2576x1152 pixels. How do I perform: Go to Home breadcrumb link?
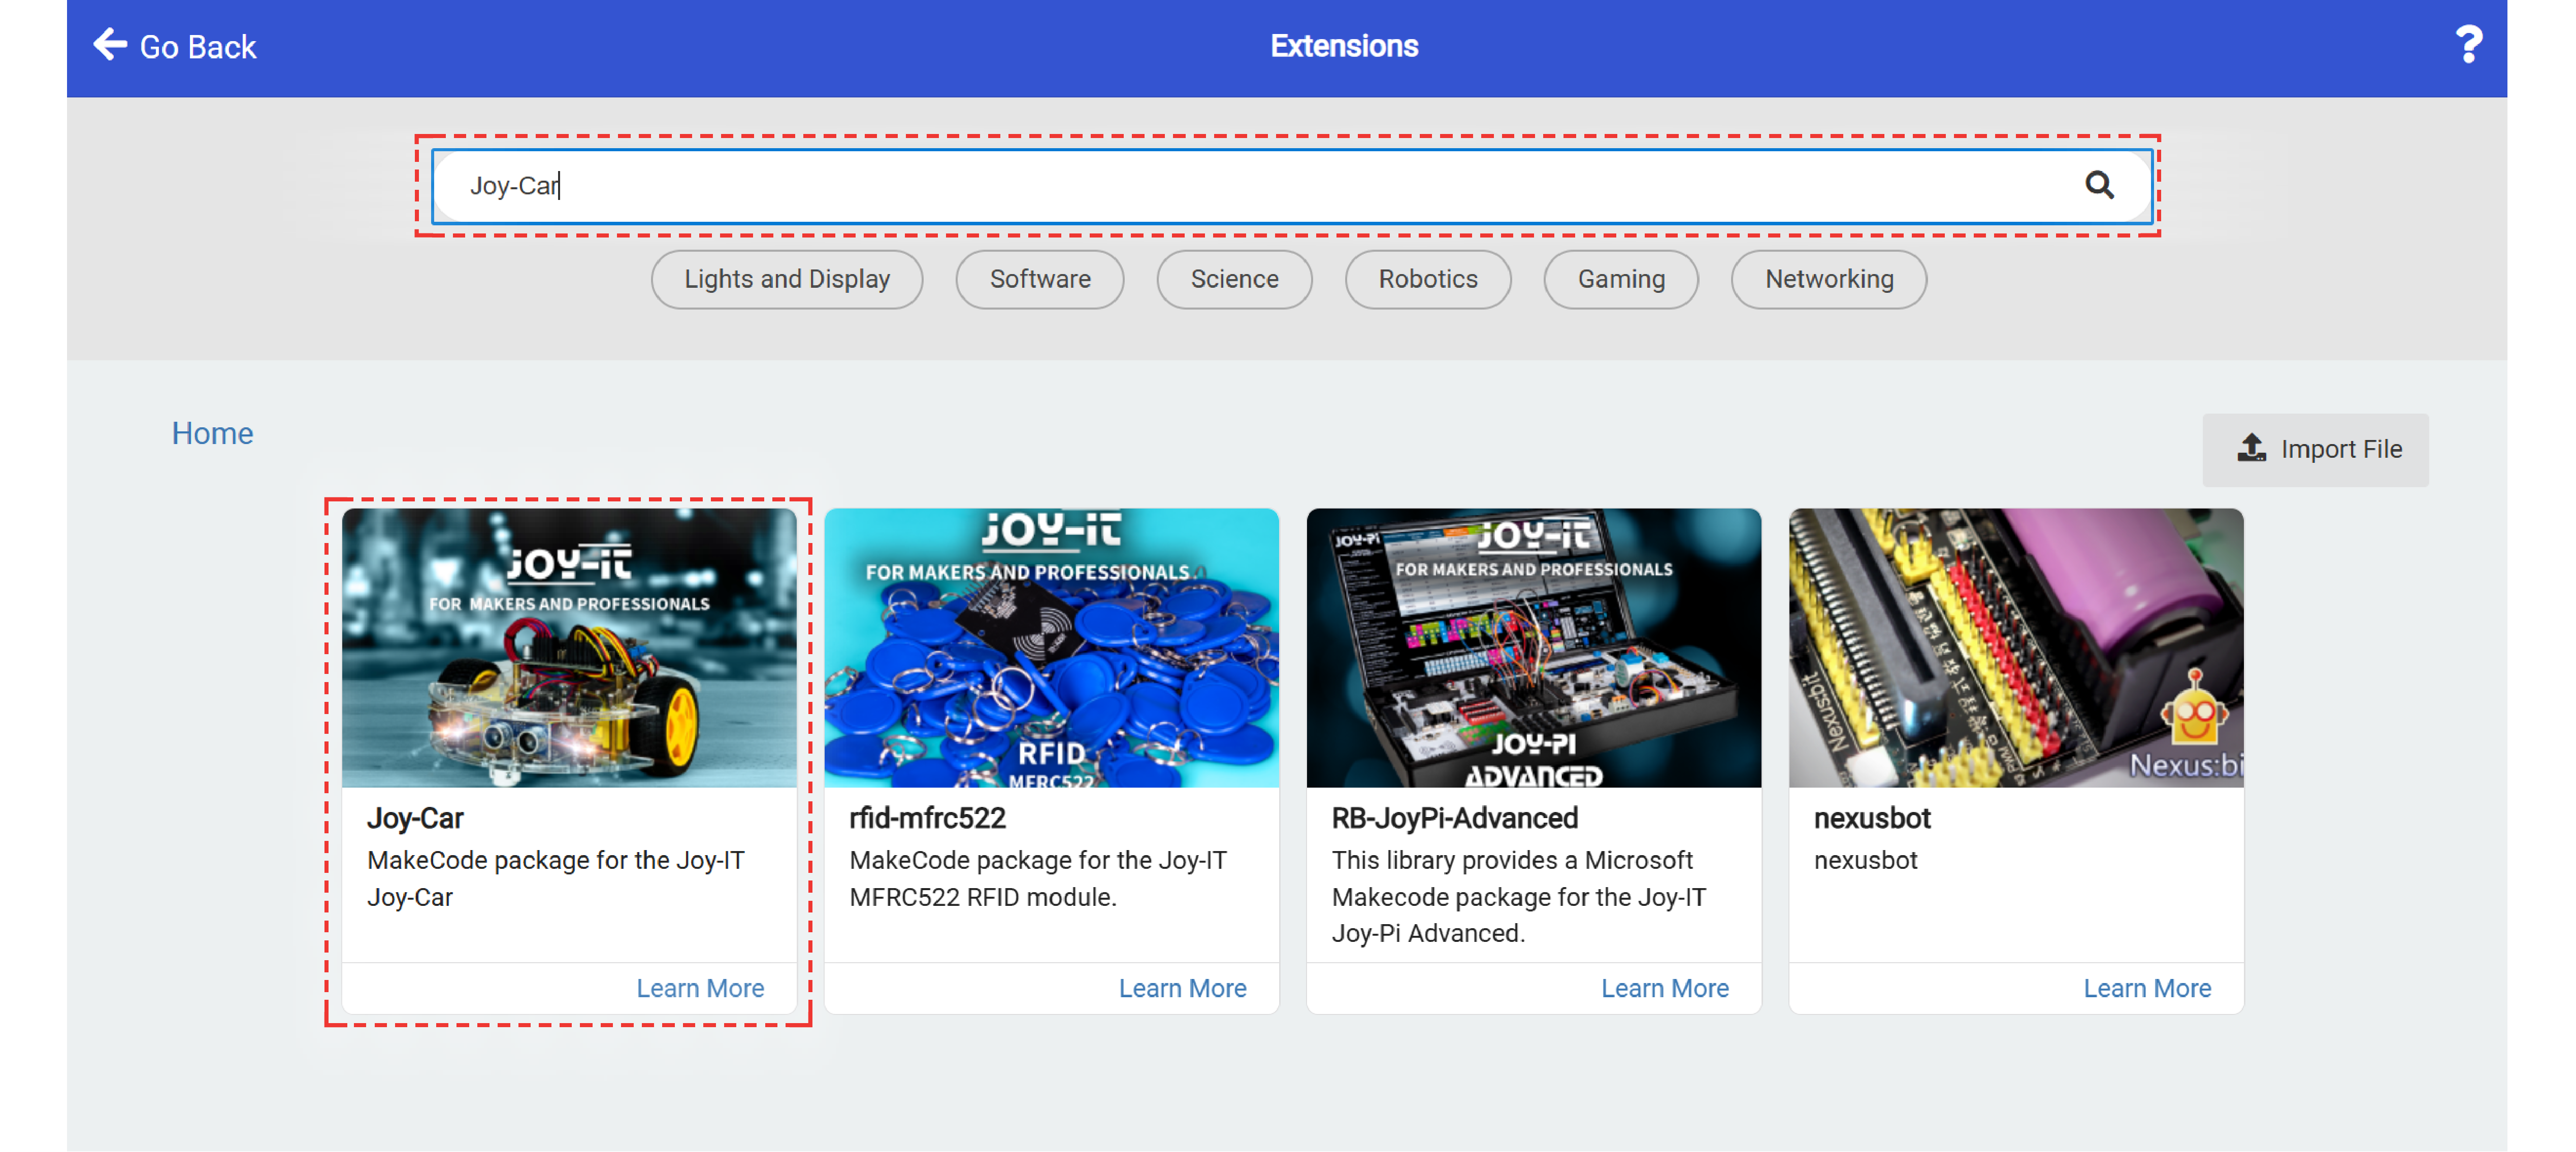coord(212,432)
